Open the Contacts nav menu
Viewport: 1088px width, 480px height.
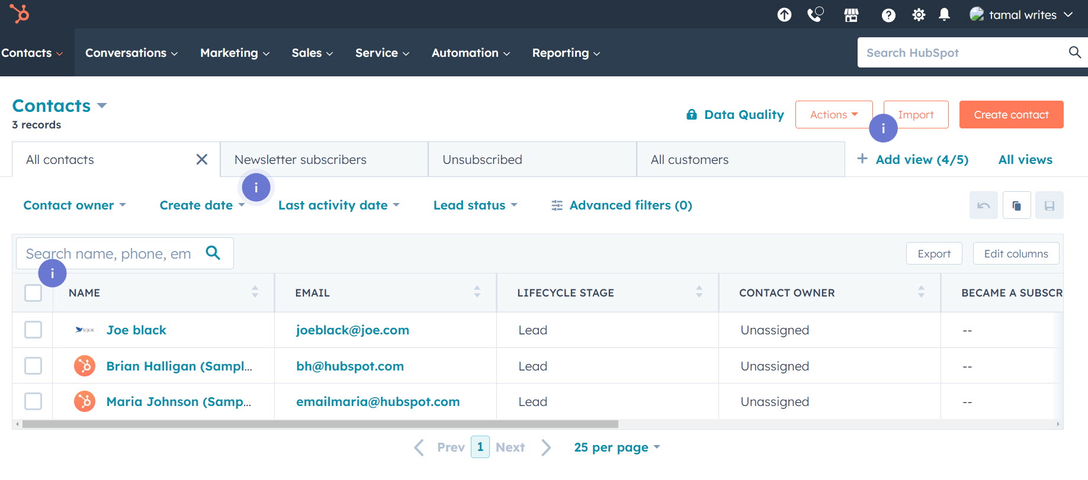pyautogui.click(x=32, y=53)
